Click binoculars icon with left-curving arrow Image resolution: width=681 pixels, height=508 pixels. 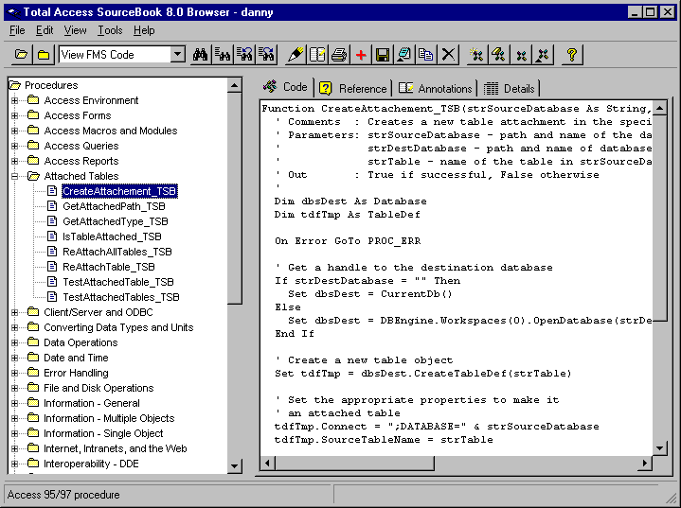(x=245, y=55)
